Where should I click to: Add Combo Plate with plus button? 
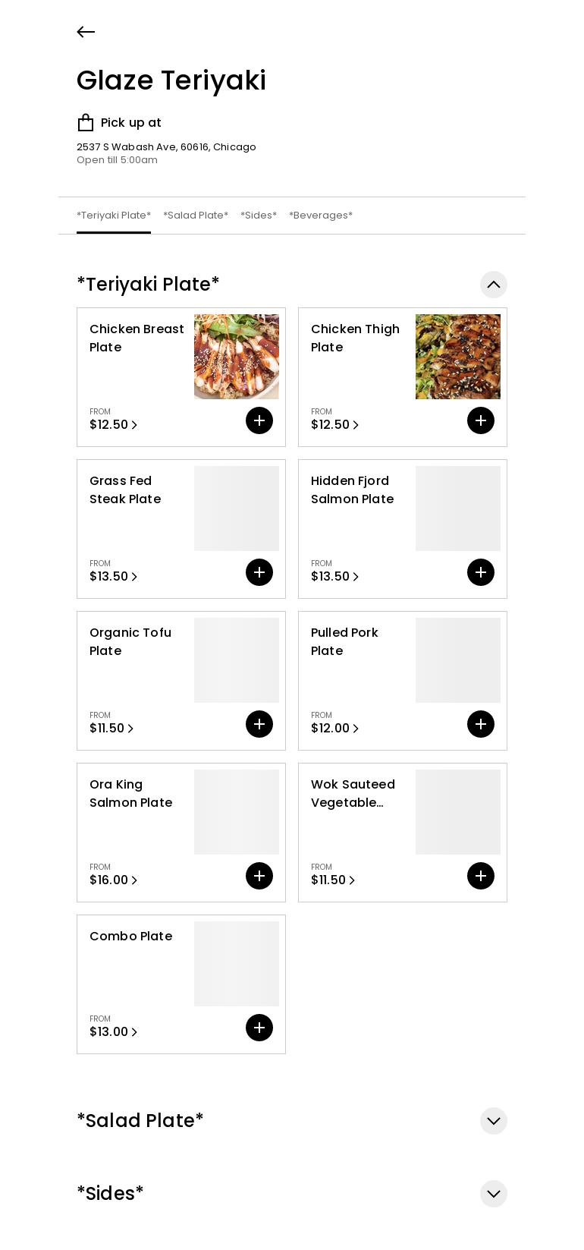pyautogui.click(x=259, y=1028)
